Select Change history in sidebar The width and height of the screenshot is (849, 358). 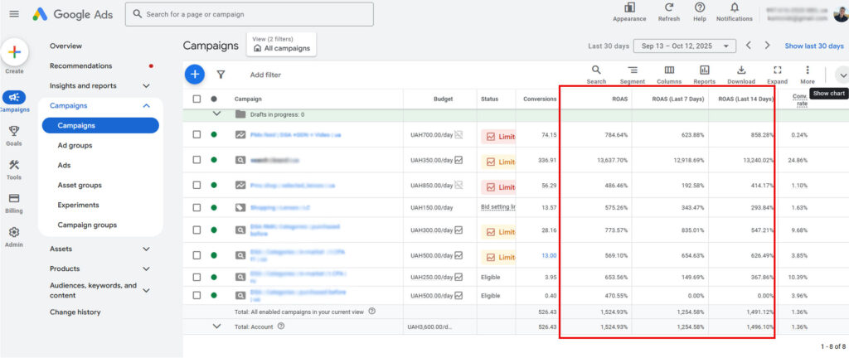(75, 312)
